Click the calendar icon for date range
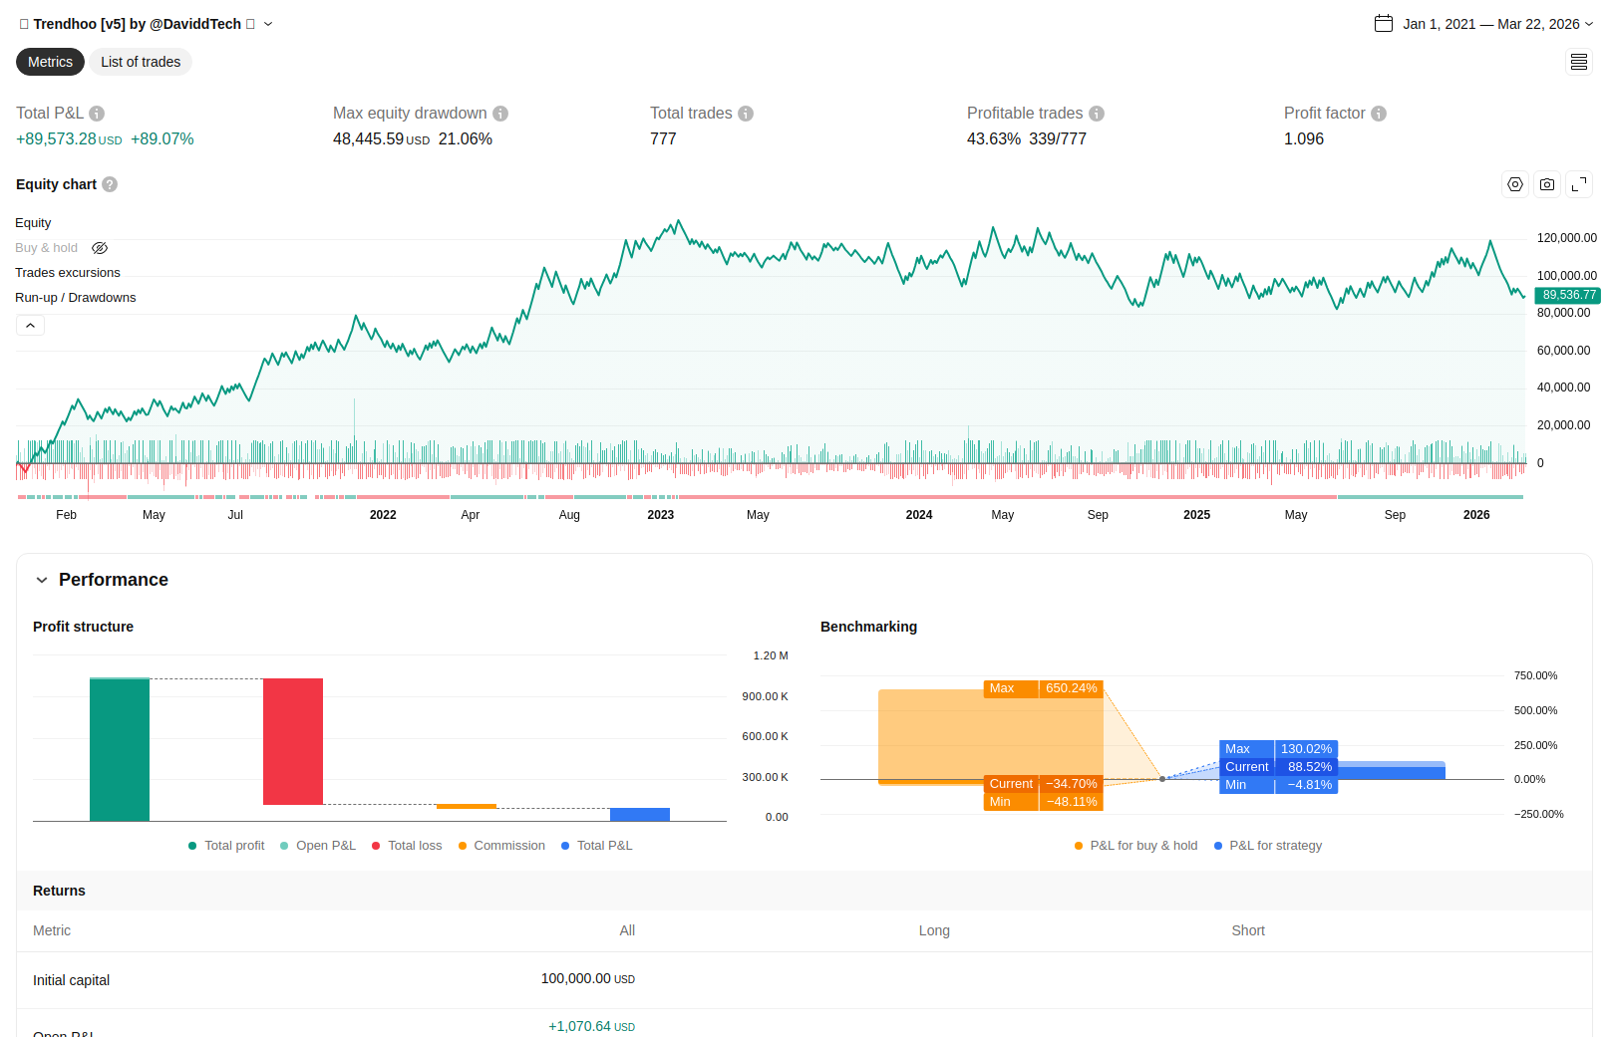 click(x=1384, y=24)
